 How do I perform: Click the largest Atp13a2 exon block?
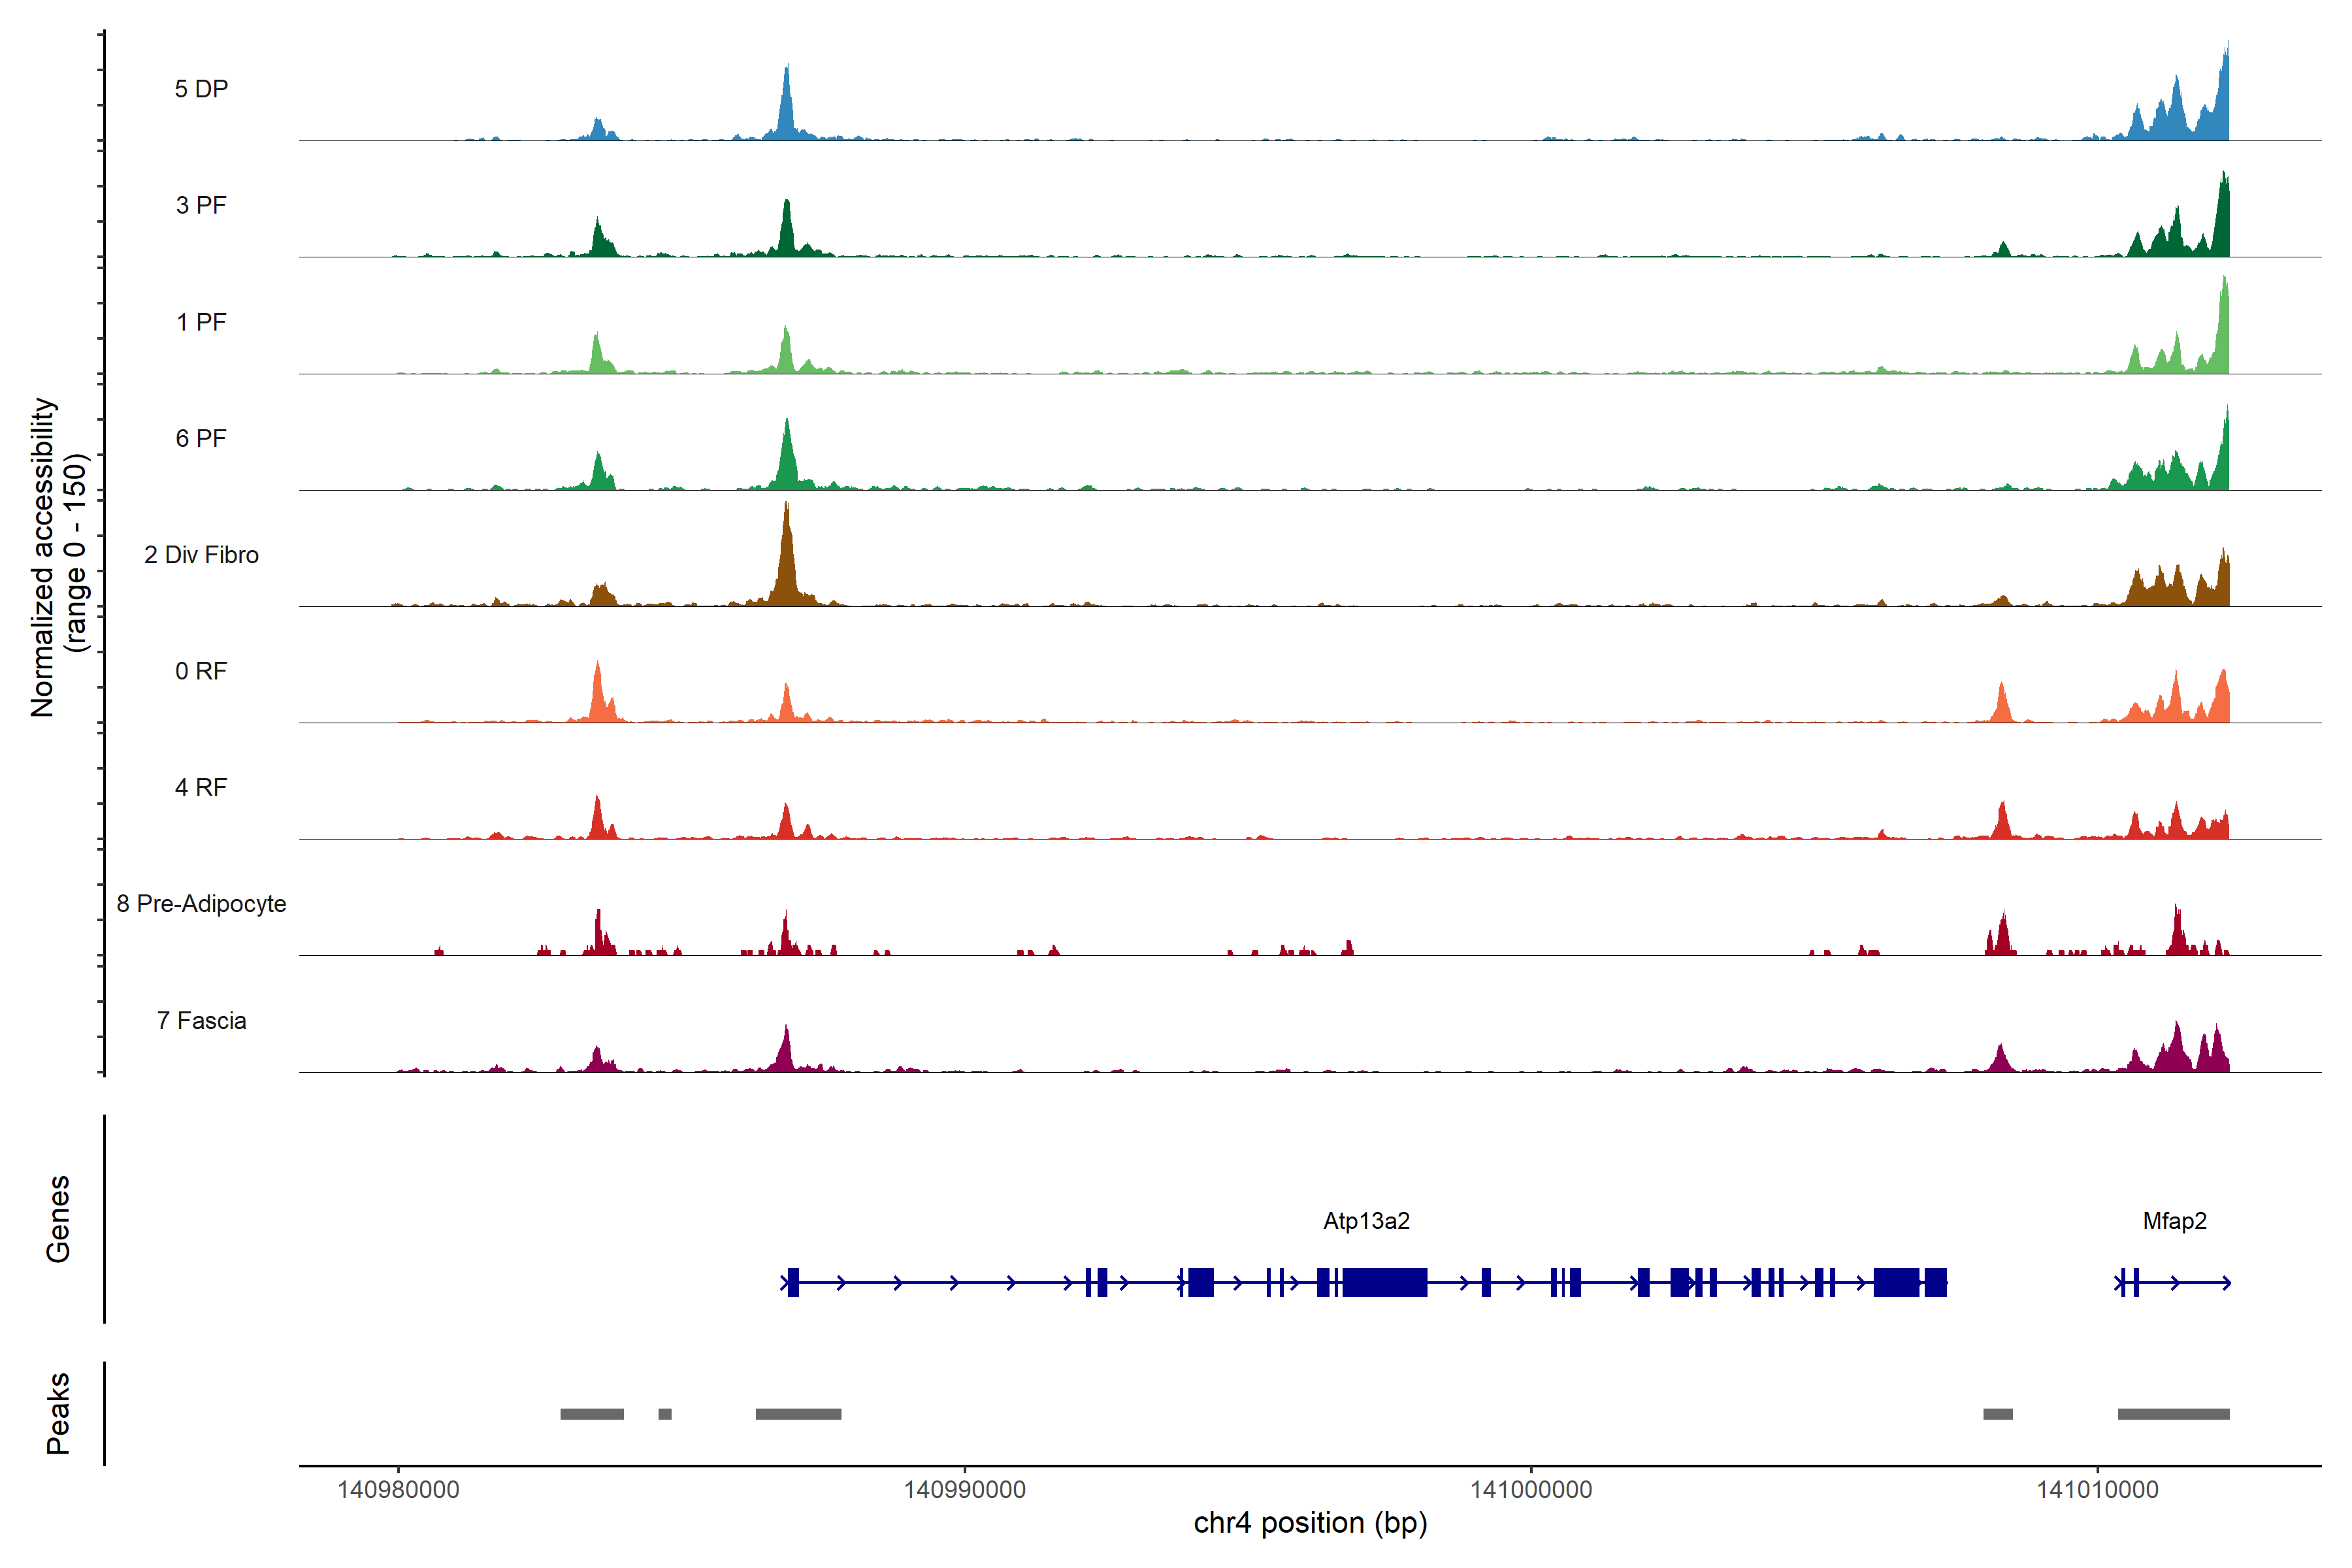[1384, 1282]
